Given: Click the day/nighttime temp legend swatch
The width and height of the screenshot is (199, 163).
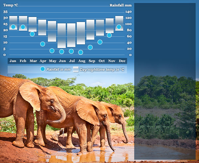Looking at the screenshot, I should coord(76,69).
